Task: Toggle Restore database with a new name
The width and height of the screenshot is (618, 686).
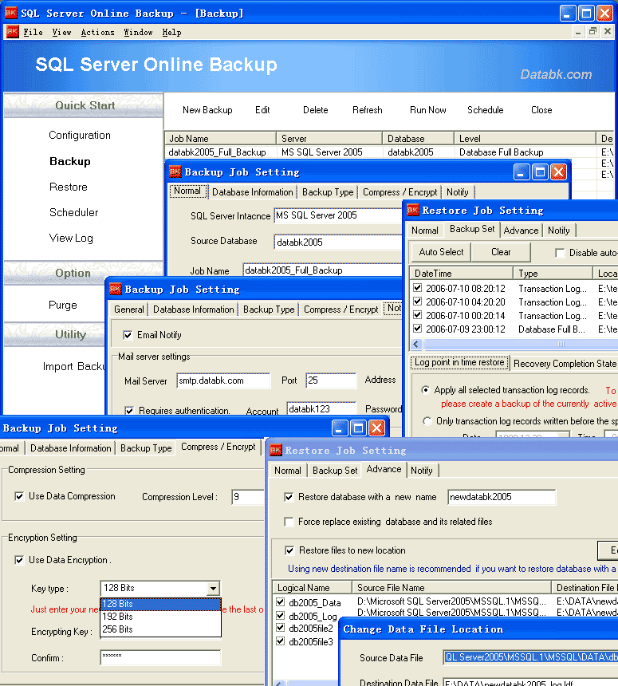Action: coord(289,497)
